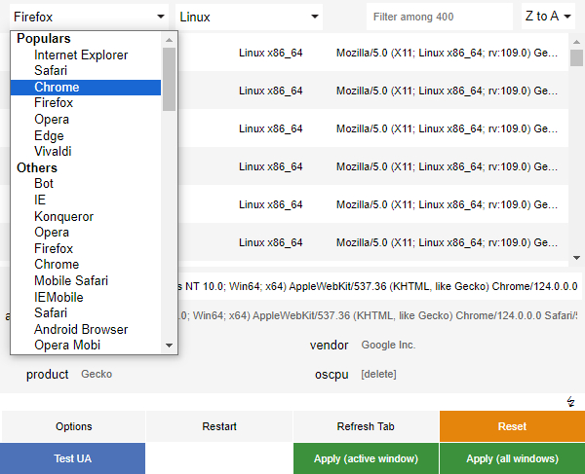Click Apply (active window)
585x474 pixels.
[366, 458]
